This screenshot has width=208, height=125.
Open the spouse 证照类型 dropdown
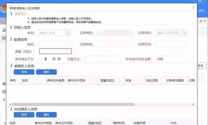(115, 44)
